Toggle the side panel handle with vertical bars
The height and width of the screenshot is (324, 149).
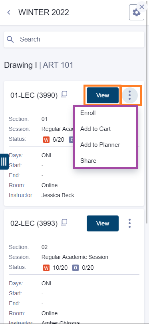click(4, 162)
